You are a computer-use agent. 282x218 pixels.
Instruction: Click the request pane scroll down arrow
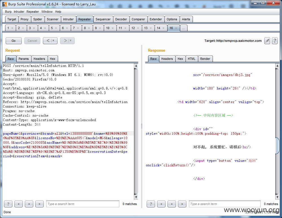[x=136, y=197]
